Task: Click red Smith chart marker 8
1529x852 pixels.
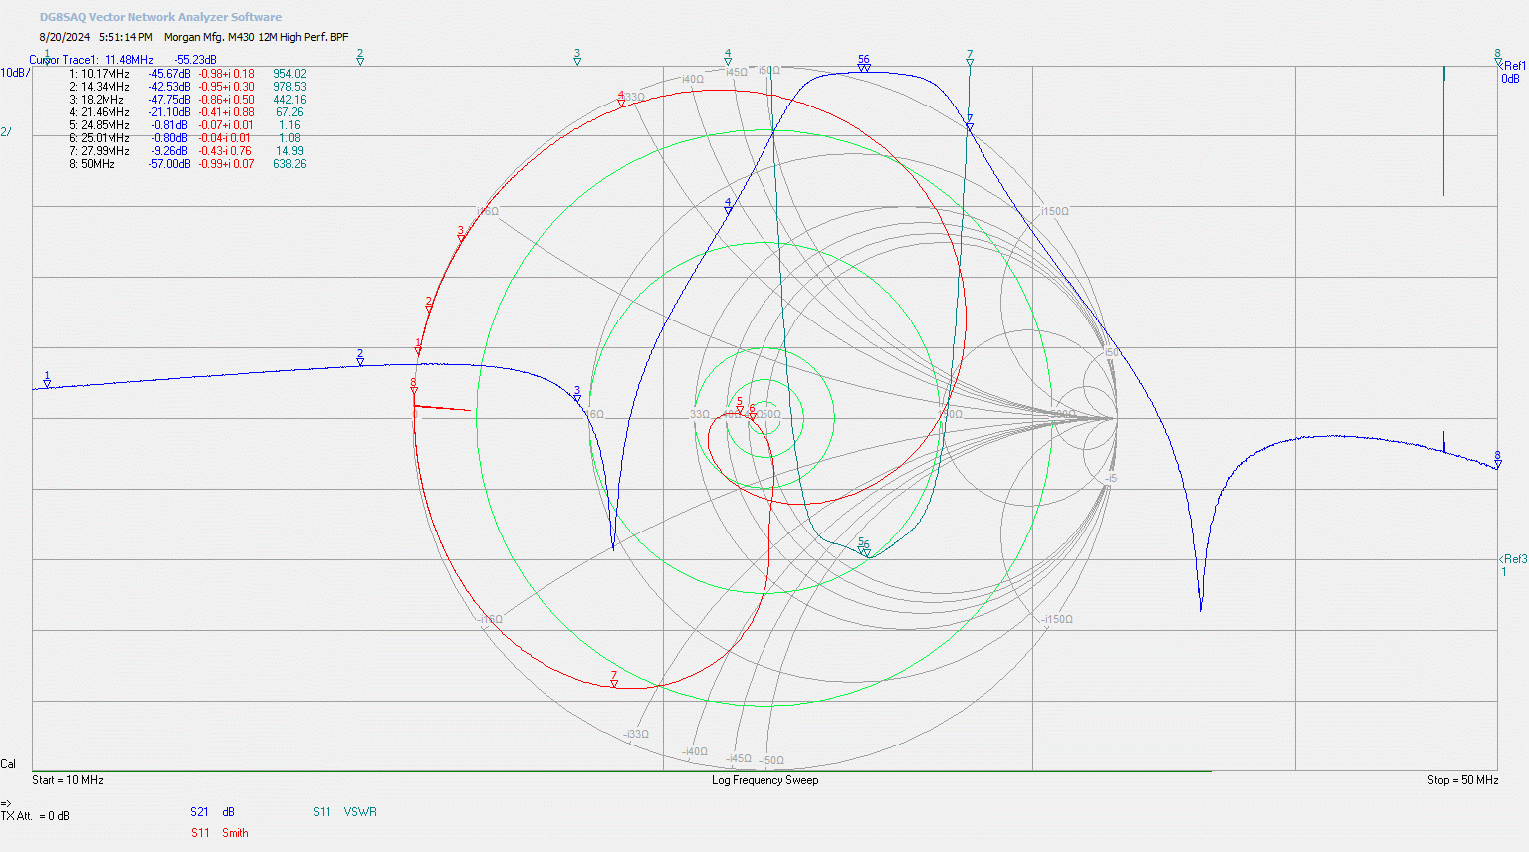Action: tap(414, 387)
